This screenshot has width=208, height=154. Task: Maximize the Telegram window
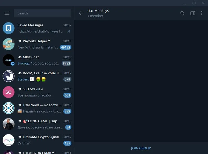click(194, 3)
